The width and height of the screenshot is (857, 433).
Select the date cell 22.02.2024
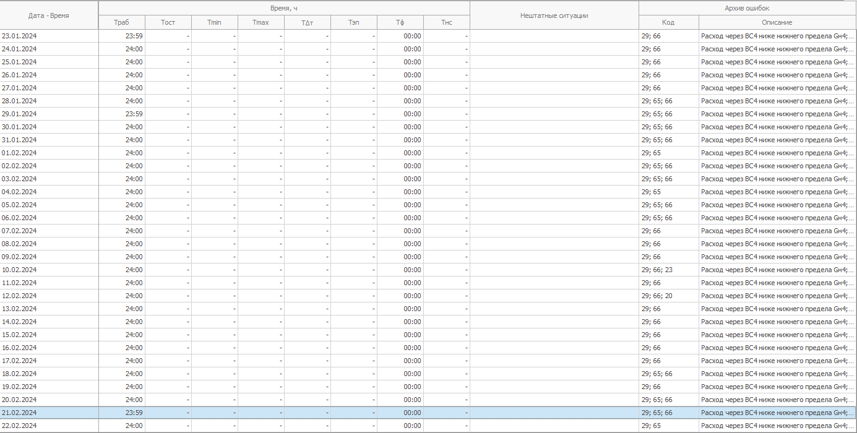(49, 426)
